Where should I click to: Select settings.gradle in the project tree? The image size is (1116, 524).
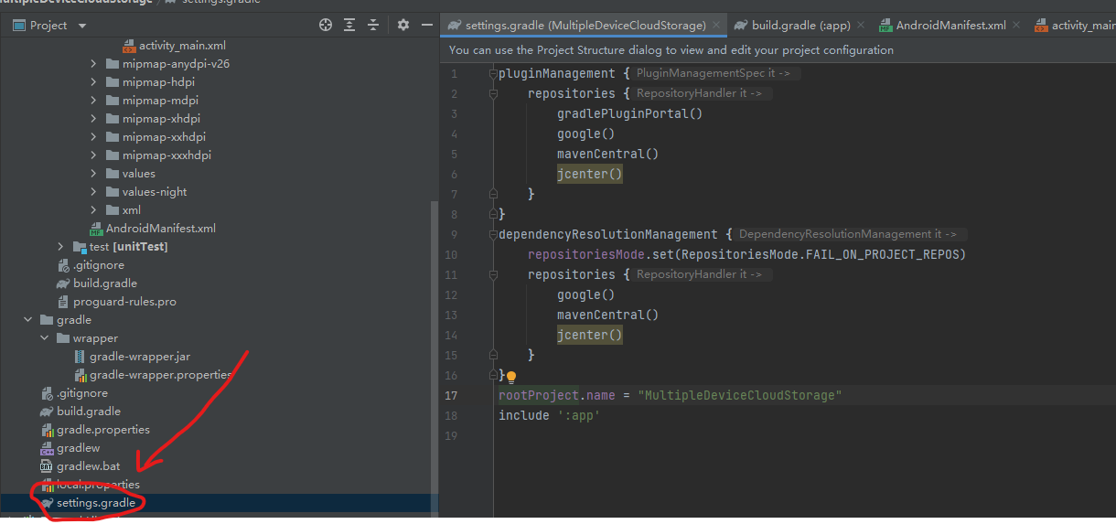(96, 503)
